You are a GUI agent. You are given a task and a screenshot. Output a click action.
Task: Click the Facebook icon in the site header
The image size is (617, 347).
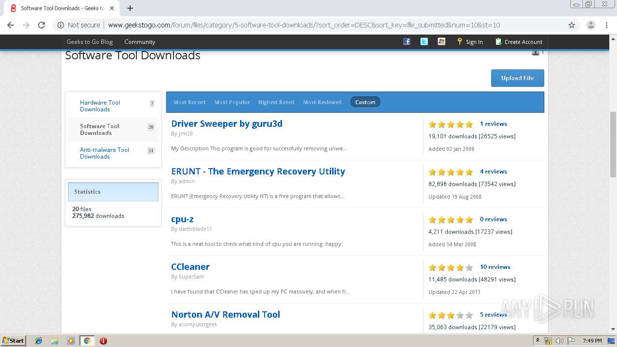(407, 41)
